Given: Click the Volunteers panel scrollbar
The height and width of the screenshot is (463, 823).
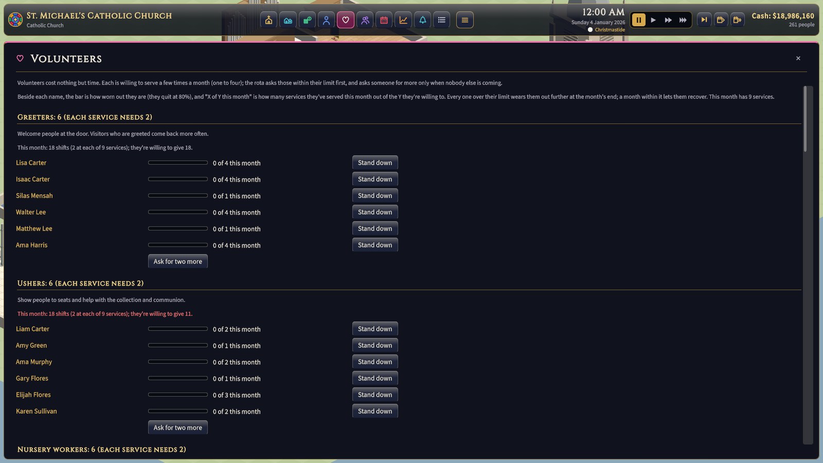Looking at the screenshot, I should click(x=806, y=119).
